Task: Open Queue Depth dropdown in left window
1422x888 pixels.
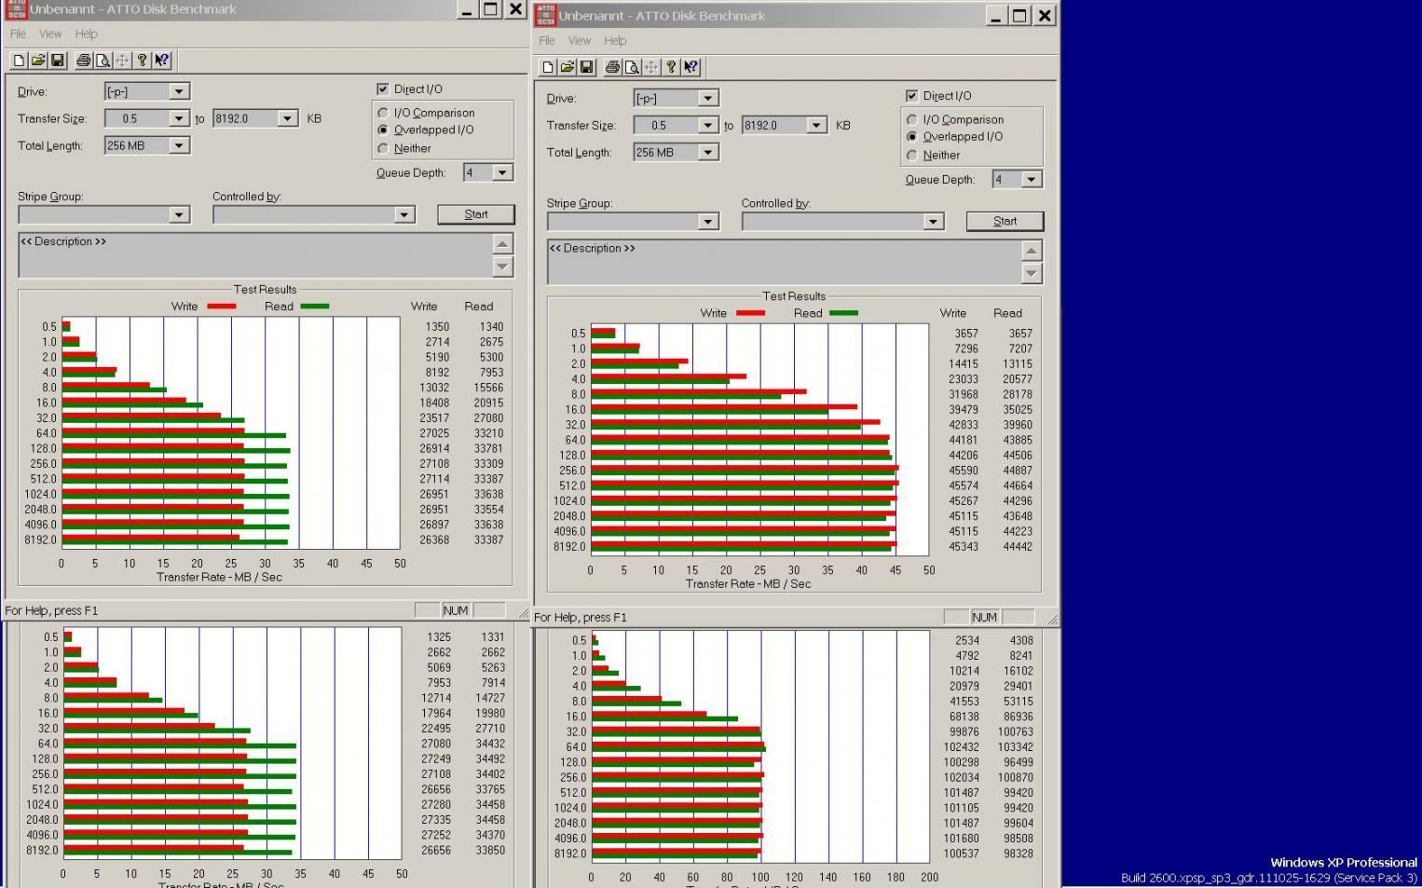Action: click(502, 172)
